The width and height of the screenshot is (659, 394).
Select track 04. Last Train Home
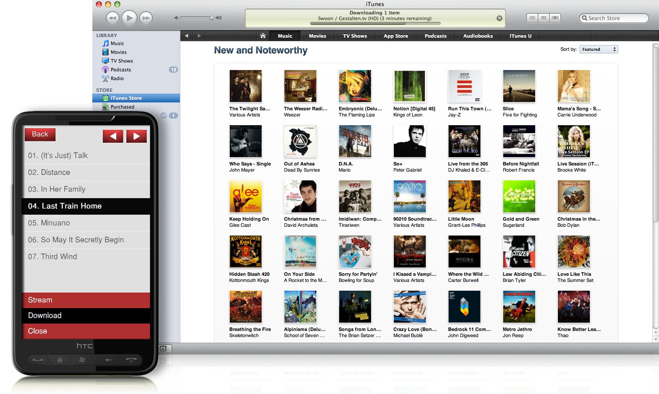86,206
